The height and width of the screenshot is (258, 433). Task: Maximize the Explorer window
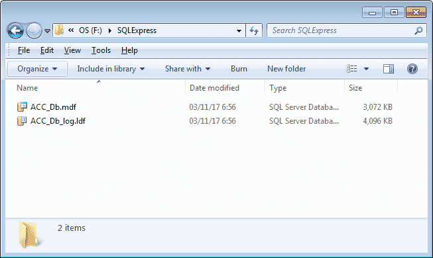click(394, 13)
